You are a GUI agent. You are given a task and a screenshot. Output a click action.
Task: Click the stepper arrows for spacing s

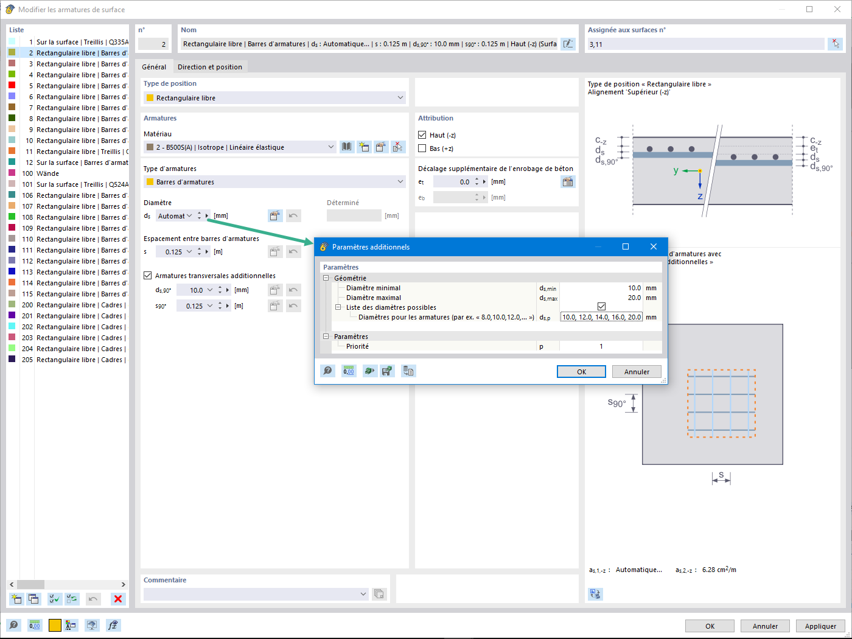point(199,251)
